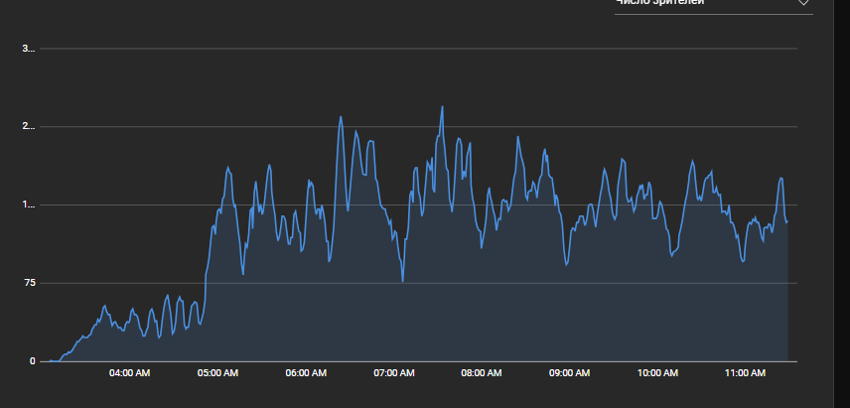Viewport: 850px width, 408px height.
Task: Click the 09:00 AM time axis label
Action: coord(569,373)
